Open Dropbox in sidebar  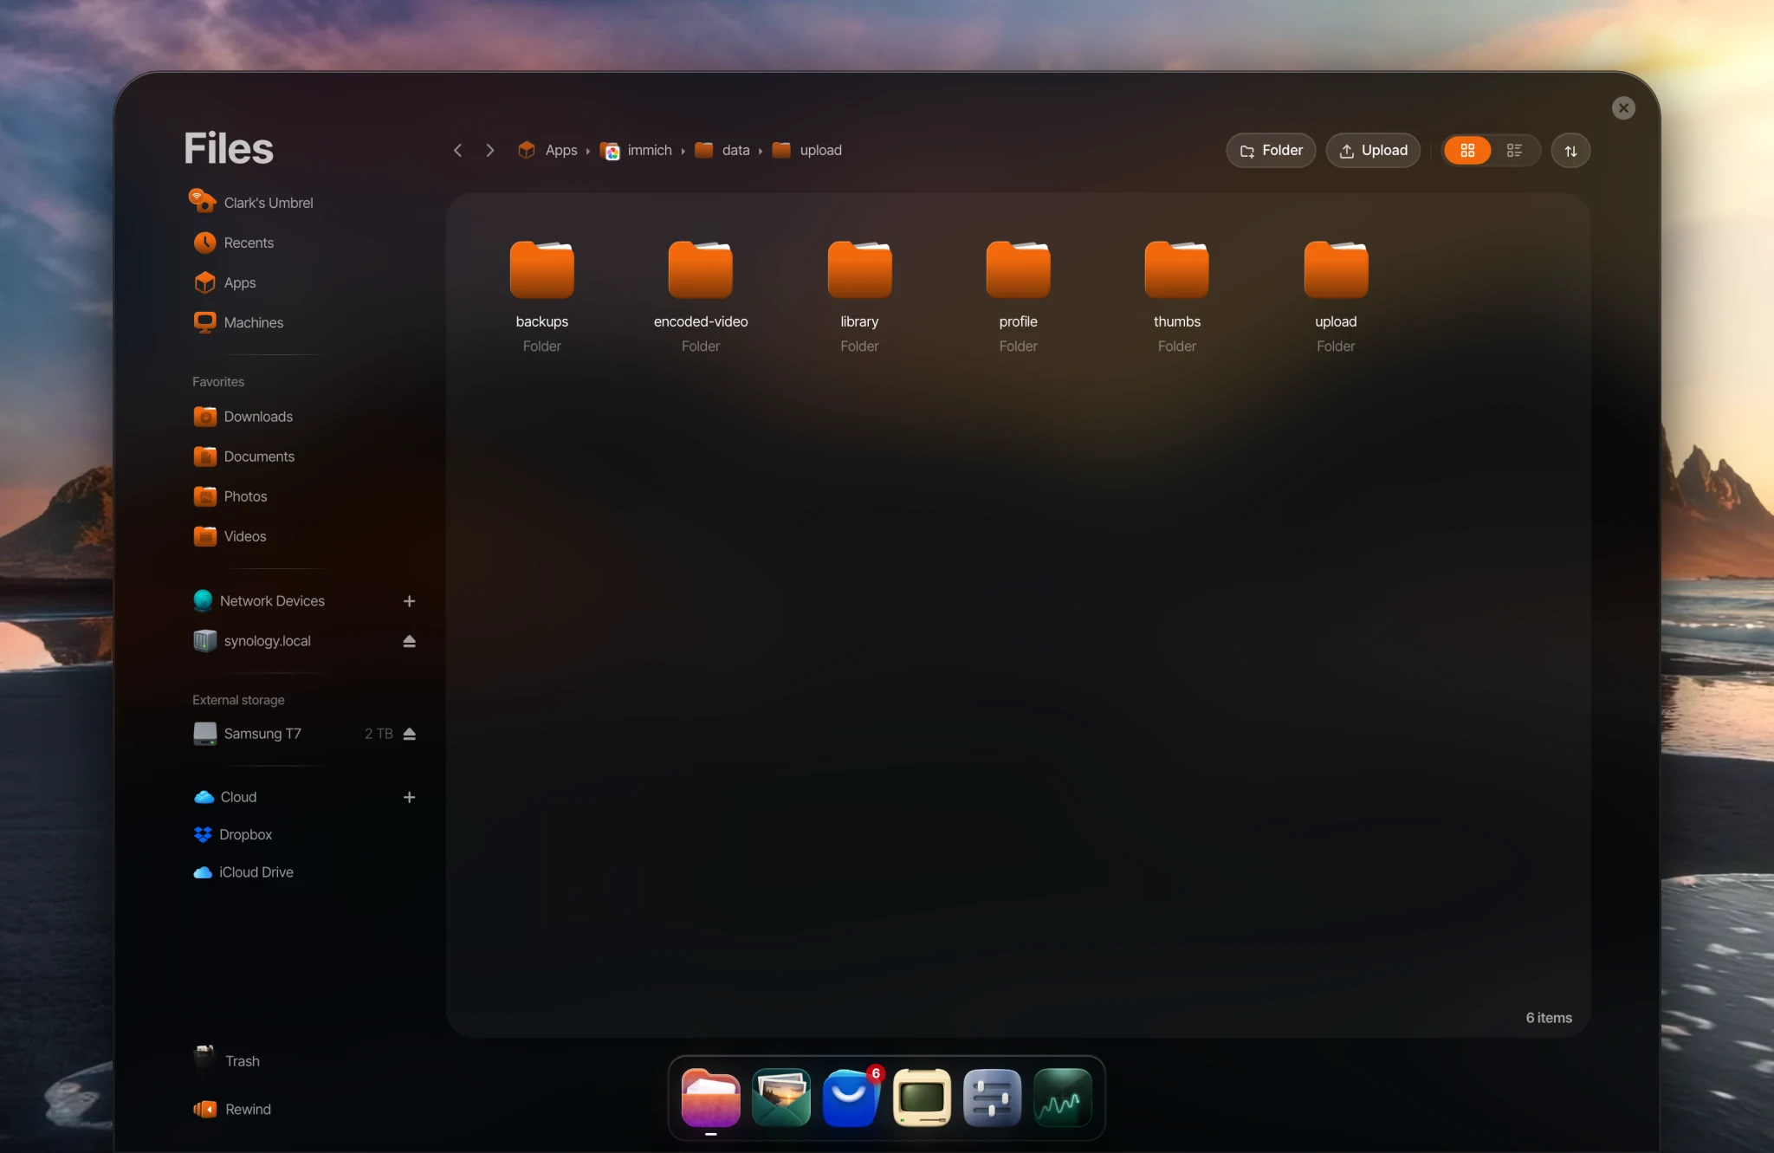[233, 834]
